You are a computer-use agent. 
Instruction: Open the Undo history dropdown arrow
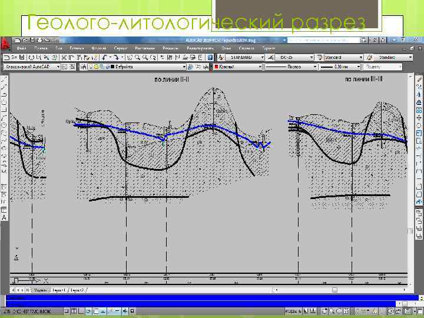tap(111, 57)
